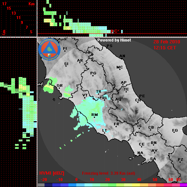187x187 pixels.
Task: Click the '7' altitude label
Action: point(27,27)
